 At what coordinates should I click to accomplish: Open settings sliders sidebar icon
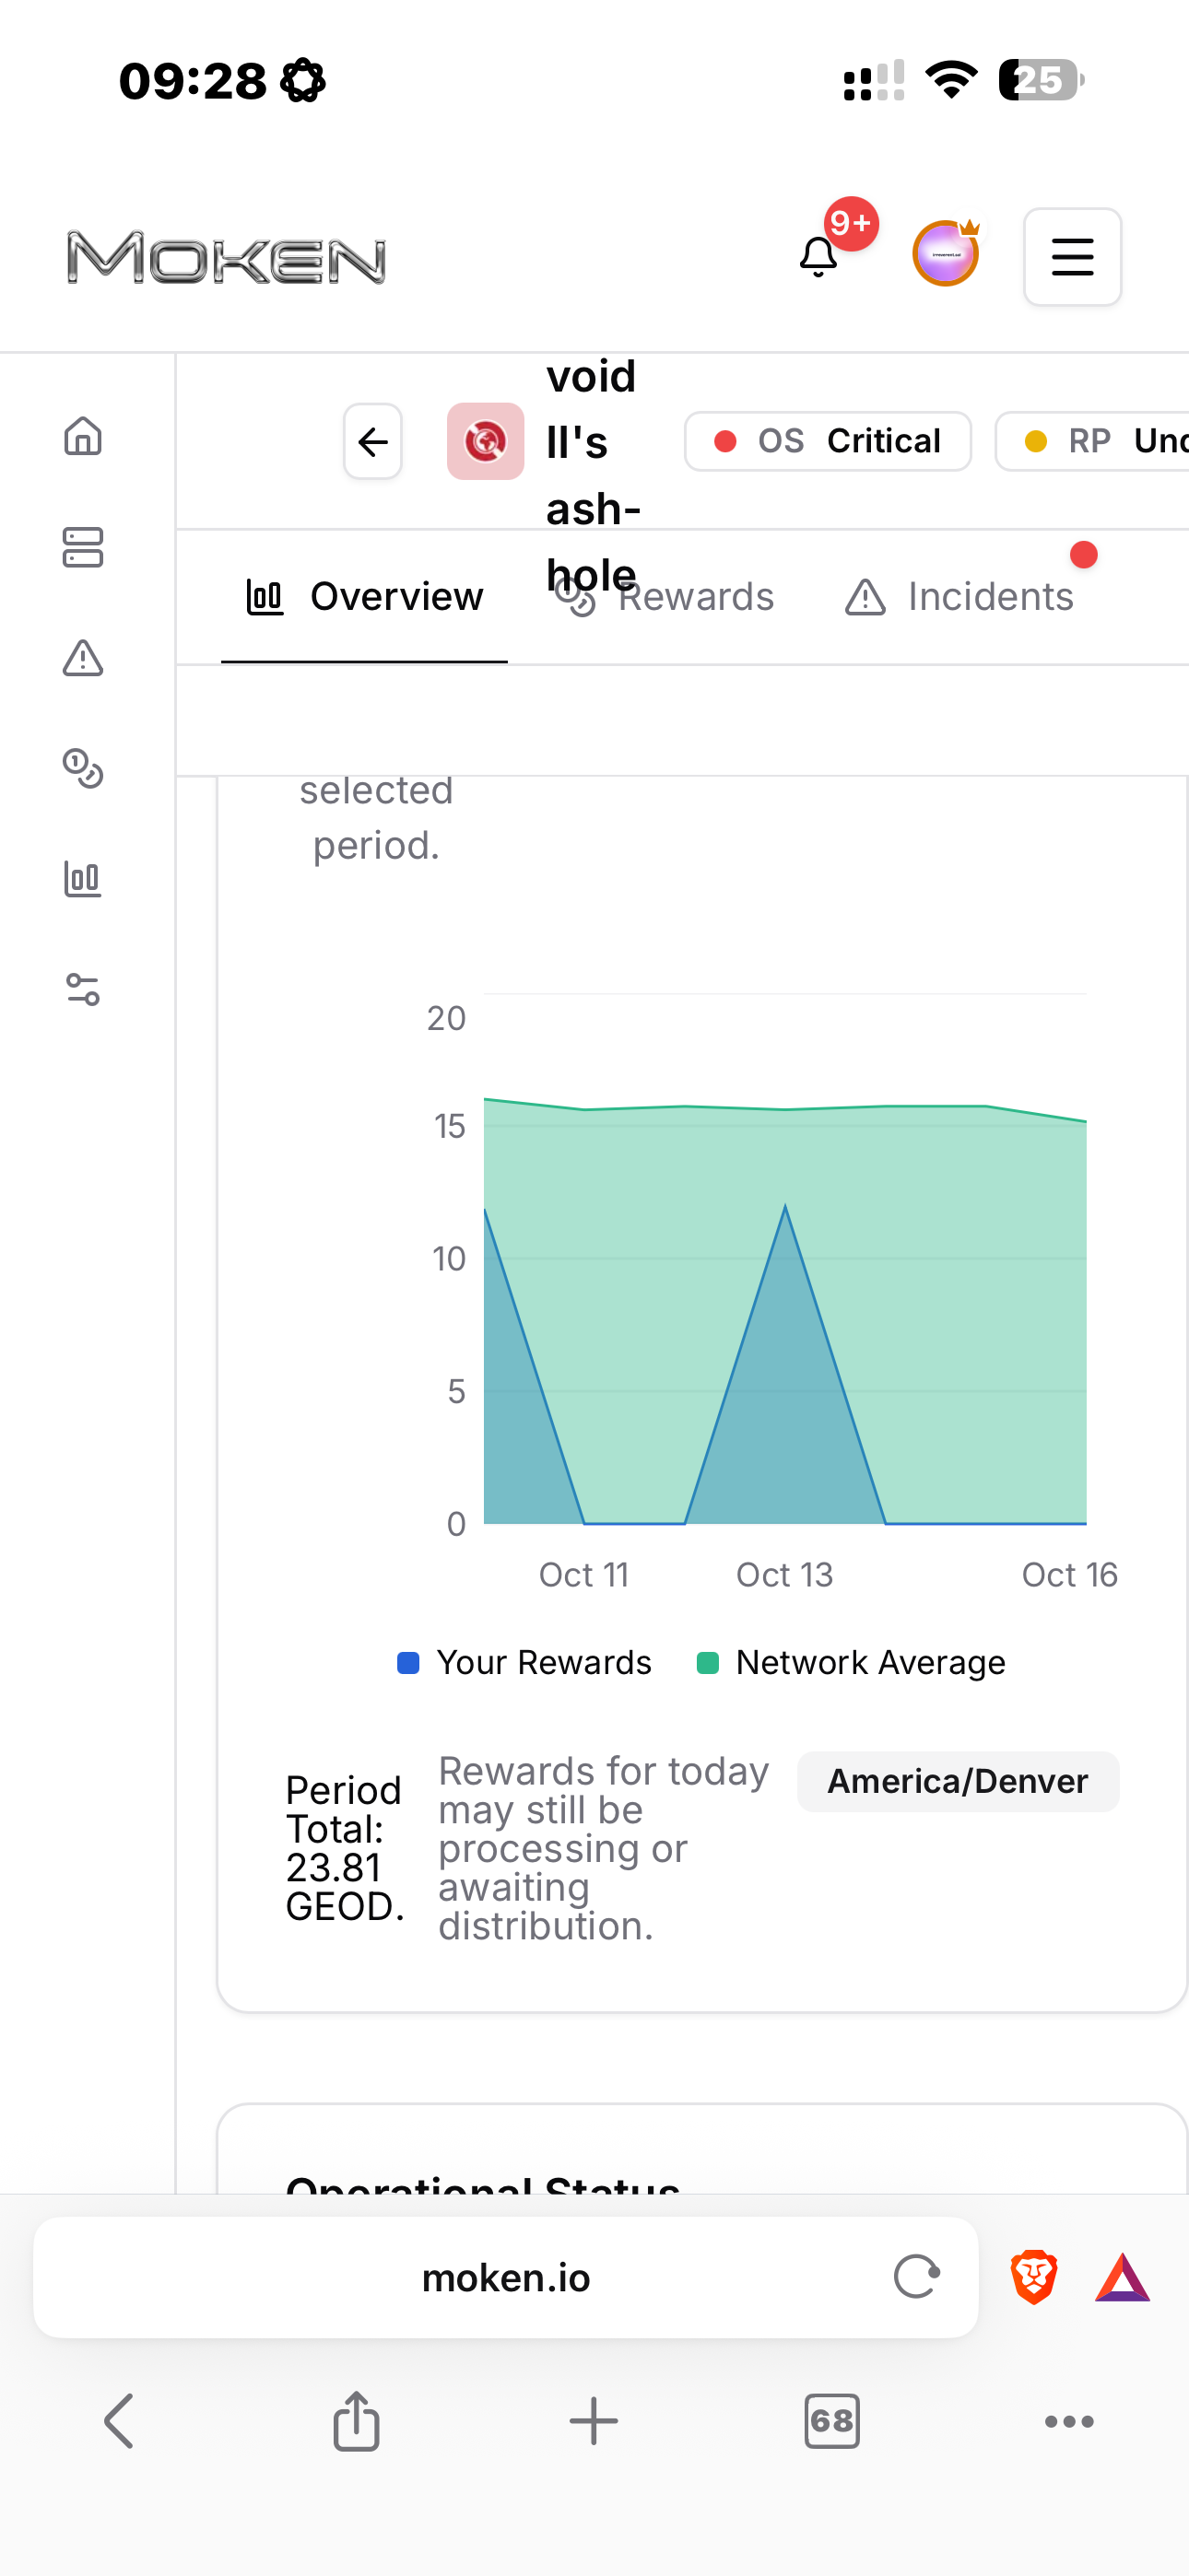click(x=83, y=990)
